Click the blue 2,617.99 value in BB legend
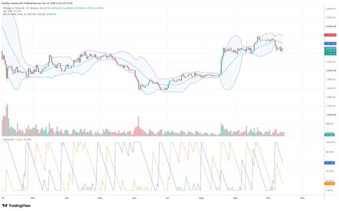Viewport: 339px width, 211px height. coord(31,14)
